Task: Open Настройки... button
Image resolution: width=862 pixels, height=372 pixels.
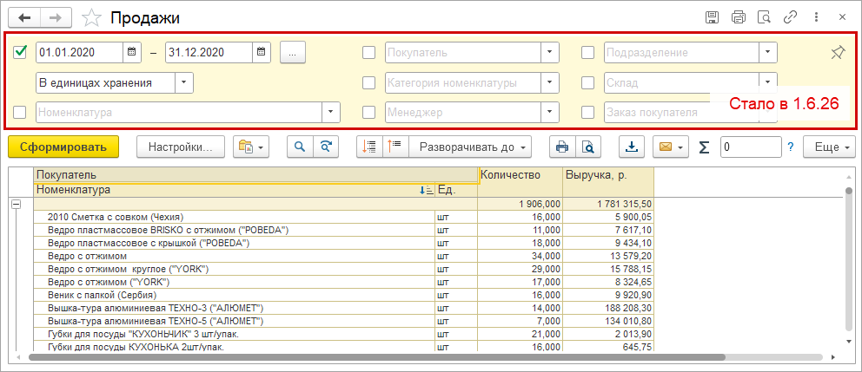Action: coord(181,147)
